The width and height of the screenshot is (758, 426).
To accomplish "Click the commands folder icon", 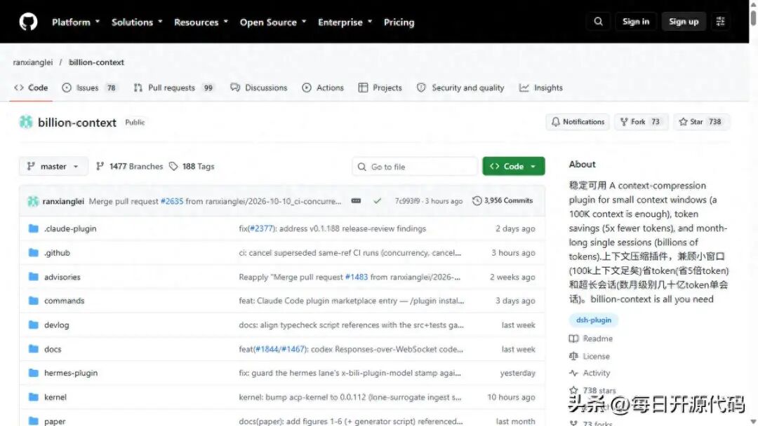I will [34, 301].
